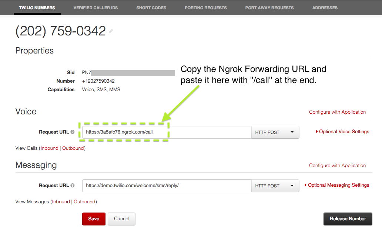
Task: Click the Voice, SMS, MMS capabilities text
Action: pyautogui.click(x=101, y=89)
